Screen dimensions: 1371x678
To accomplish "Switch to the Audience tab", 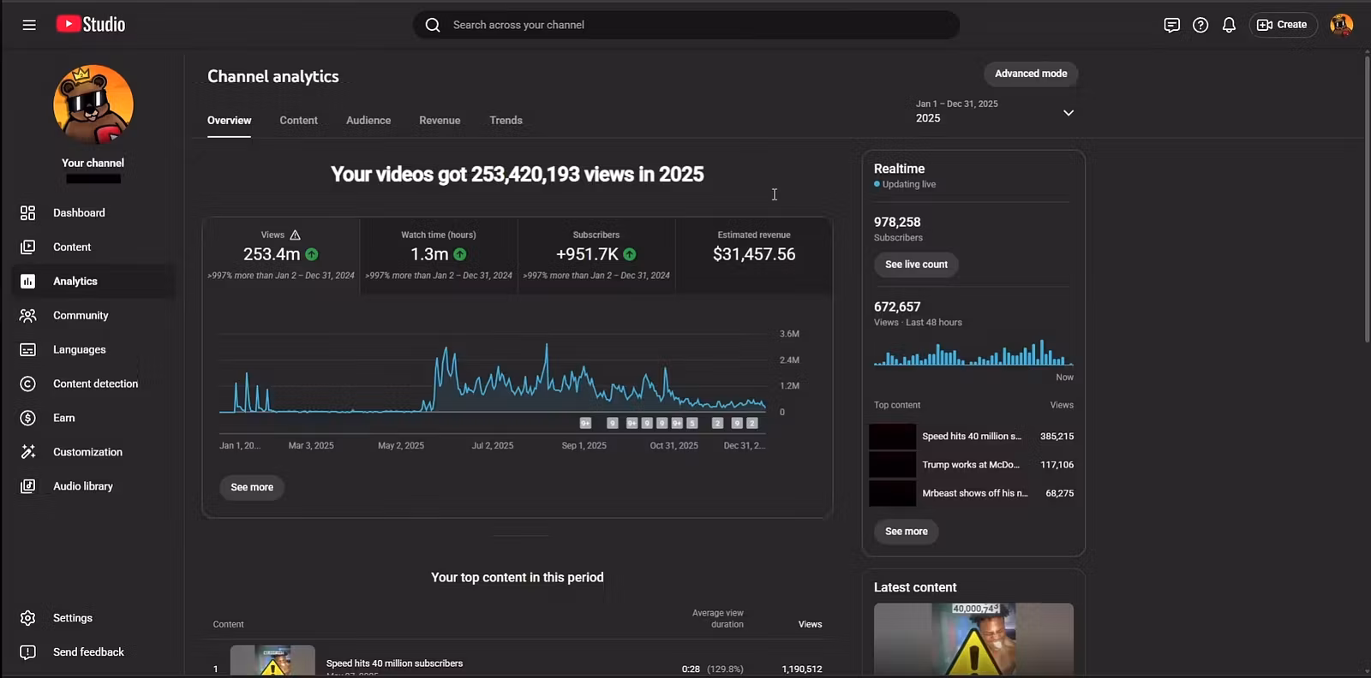I will [368, 121].
